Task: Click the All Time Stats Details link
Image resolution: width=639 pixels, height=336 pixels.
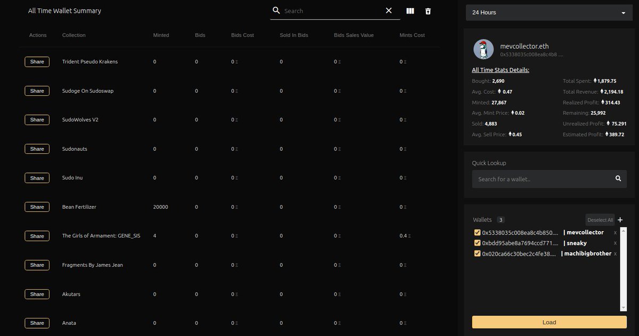Action: pos(501,70)
